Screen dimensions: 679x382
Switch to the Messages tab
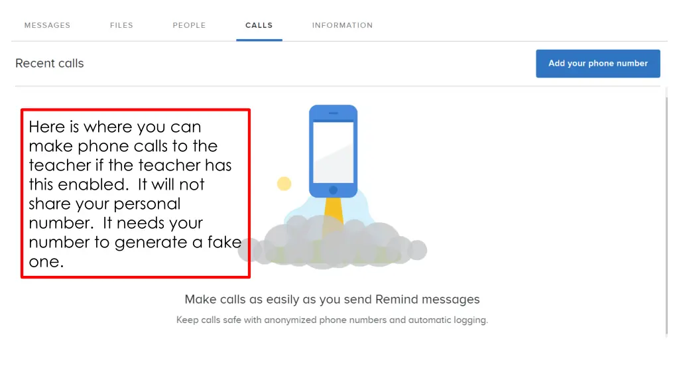point(47,25)
